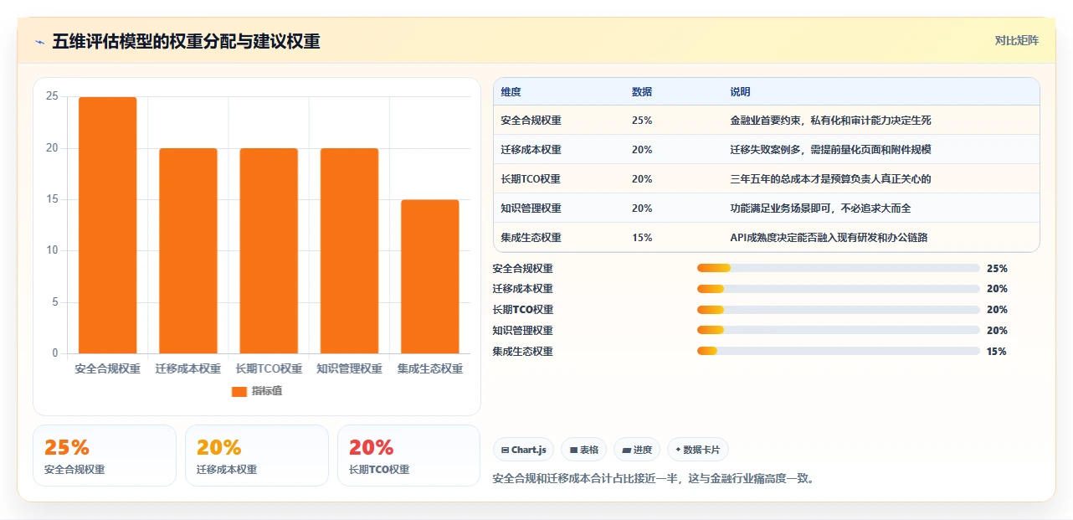Click description 三年五年的总成本才是预算负责人真正关心的

point(830,179)
